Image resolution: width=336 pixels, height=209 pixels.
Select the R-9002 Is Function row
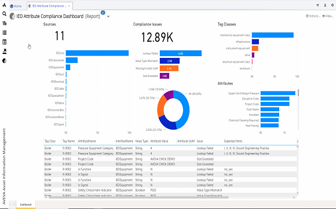coord(170,169)
